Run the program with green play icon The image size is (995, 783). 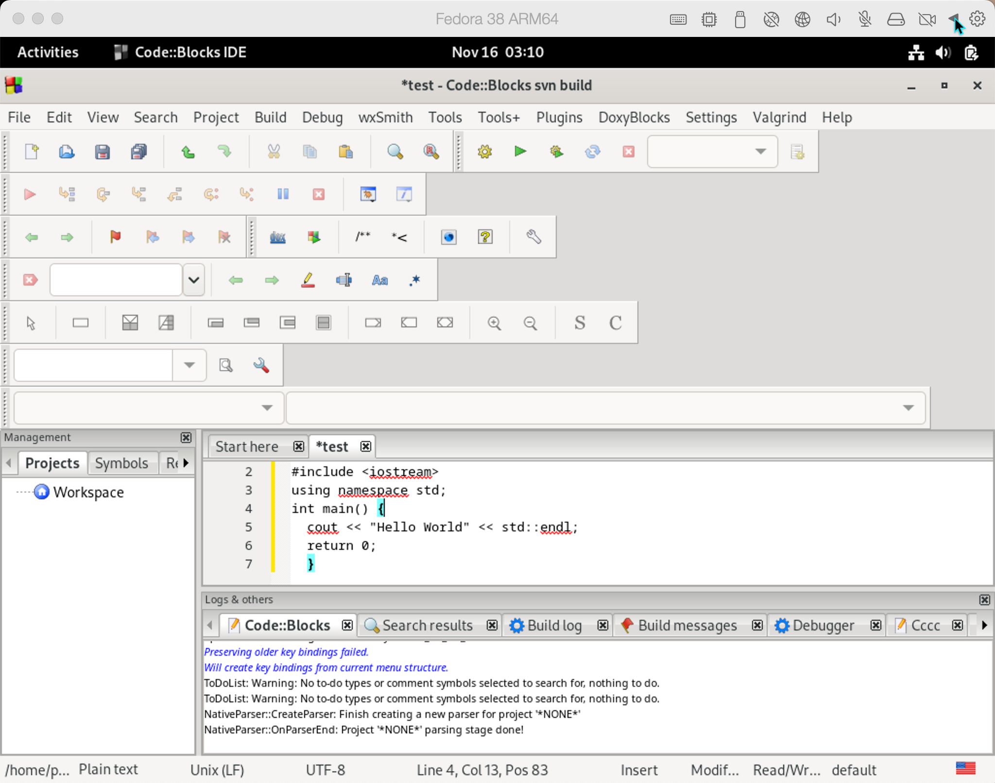click(x=520, y=152)
